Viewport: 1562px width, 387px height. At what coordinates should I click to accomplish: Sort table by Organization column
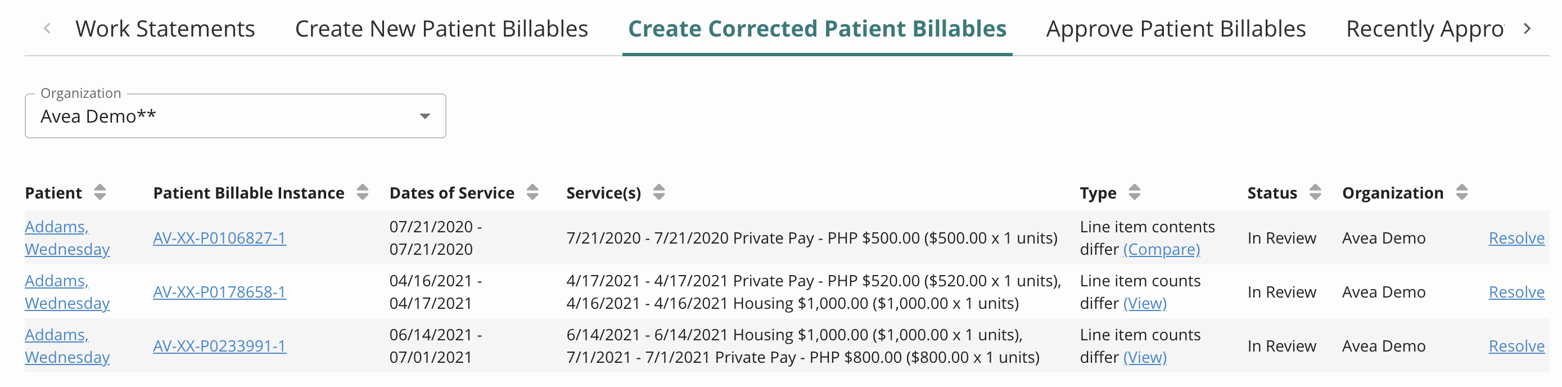(x=1462, y=193)
